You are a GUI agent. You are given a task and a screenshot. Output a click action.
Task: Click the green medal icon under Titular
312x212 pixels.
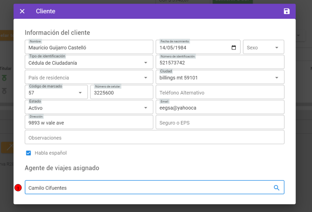tap(4, 78)
